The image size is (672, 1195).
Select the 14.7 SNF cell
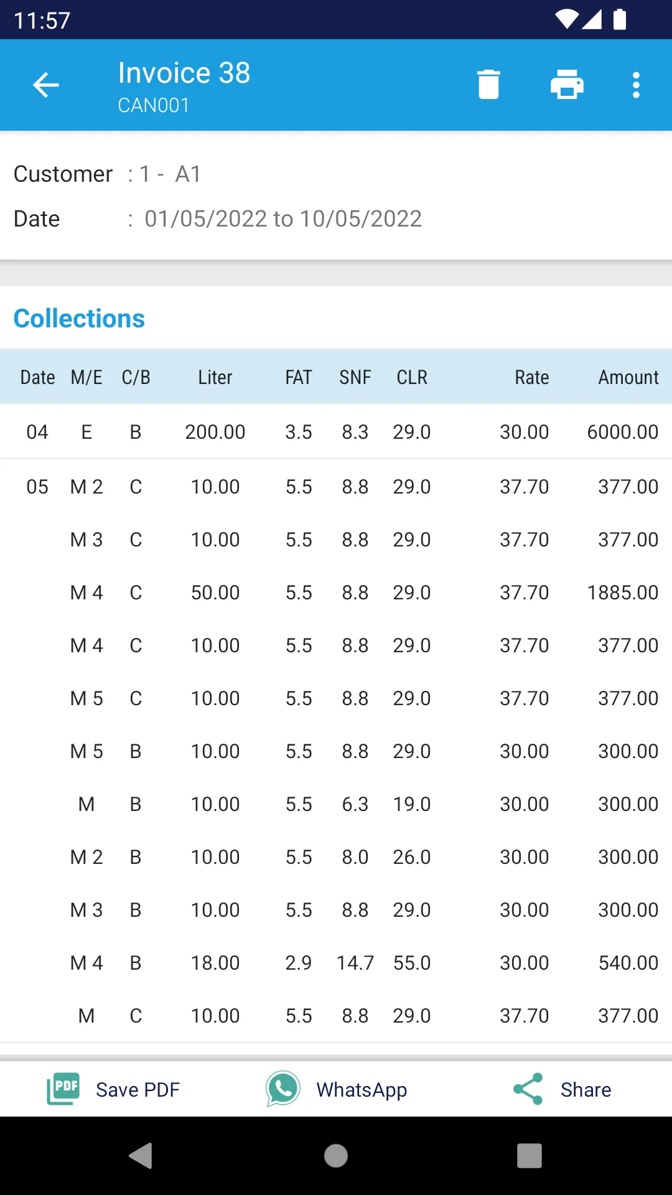(x=355, y=963)
